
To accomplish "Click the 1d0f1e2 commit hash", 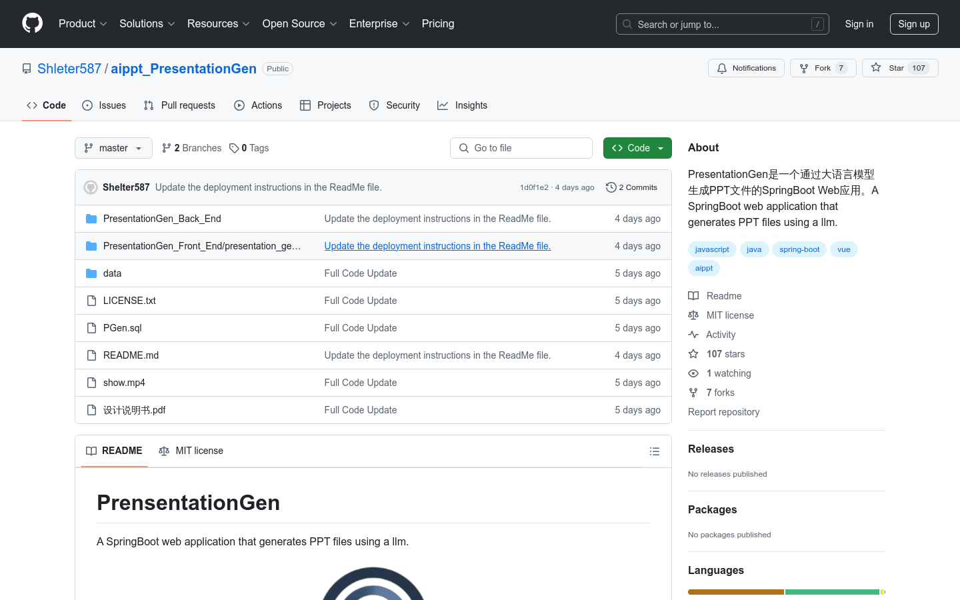I will tap(534, 187).
